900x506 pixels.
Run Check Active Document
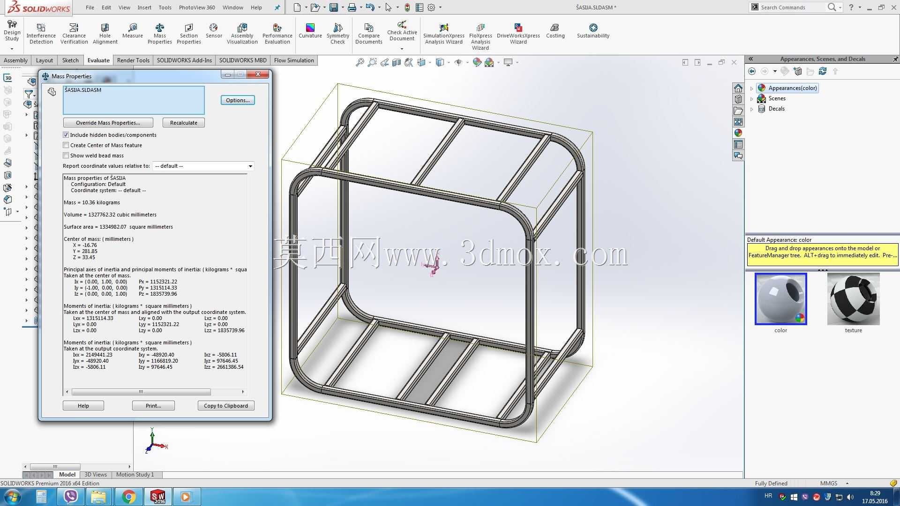[x=402, y=30]
